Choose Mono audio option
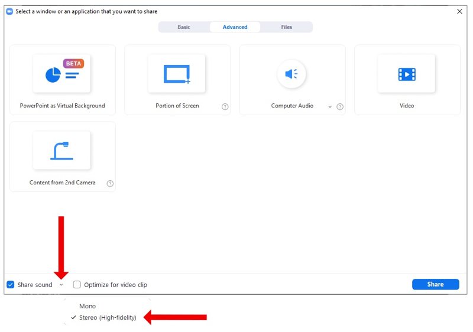The image size is (473, 332). point(88,306)
